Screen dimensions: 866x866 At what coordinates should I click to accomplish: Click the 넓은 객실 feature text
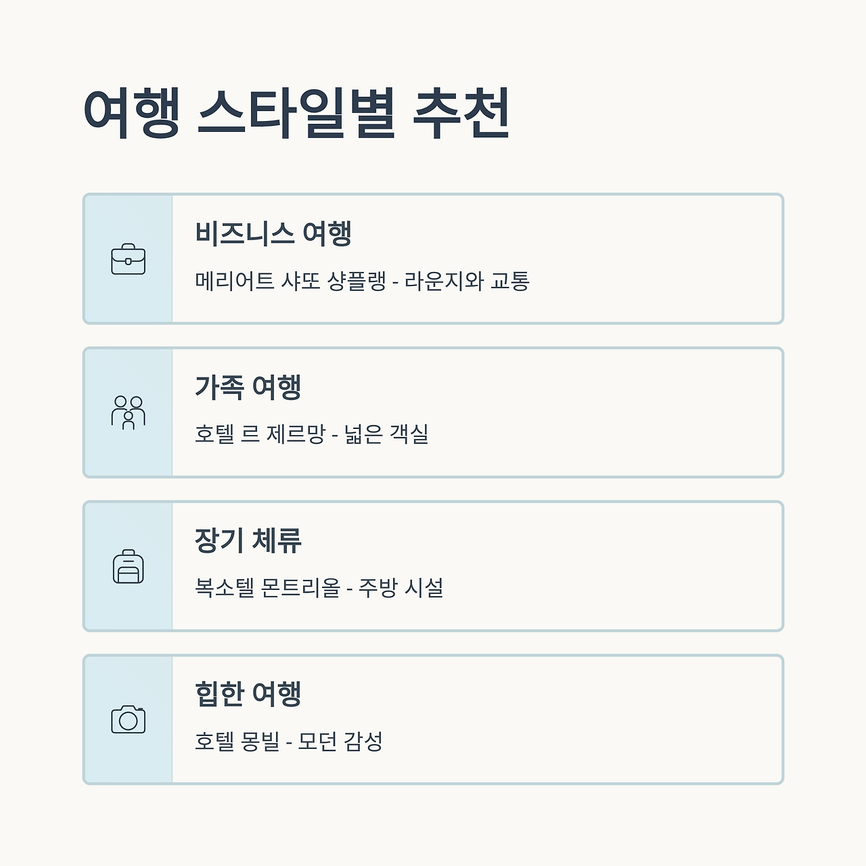coord(386,434)
